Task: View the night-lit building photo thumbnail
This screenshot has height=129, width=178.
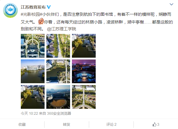Action: [x=84, y=71]
